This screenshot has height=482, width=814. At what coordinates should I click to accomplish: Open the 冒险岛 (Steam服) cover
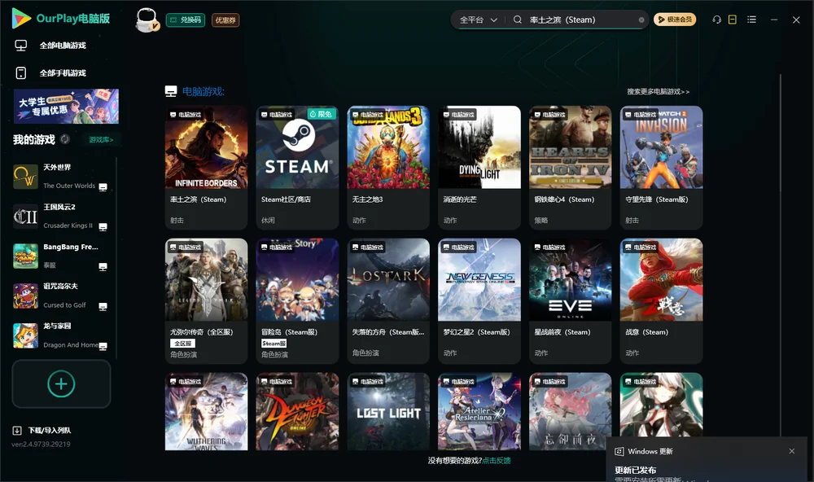tap(297, 279)
